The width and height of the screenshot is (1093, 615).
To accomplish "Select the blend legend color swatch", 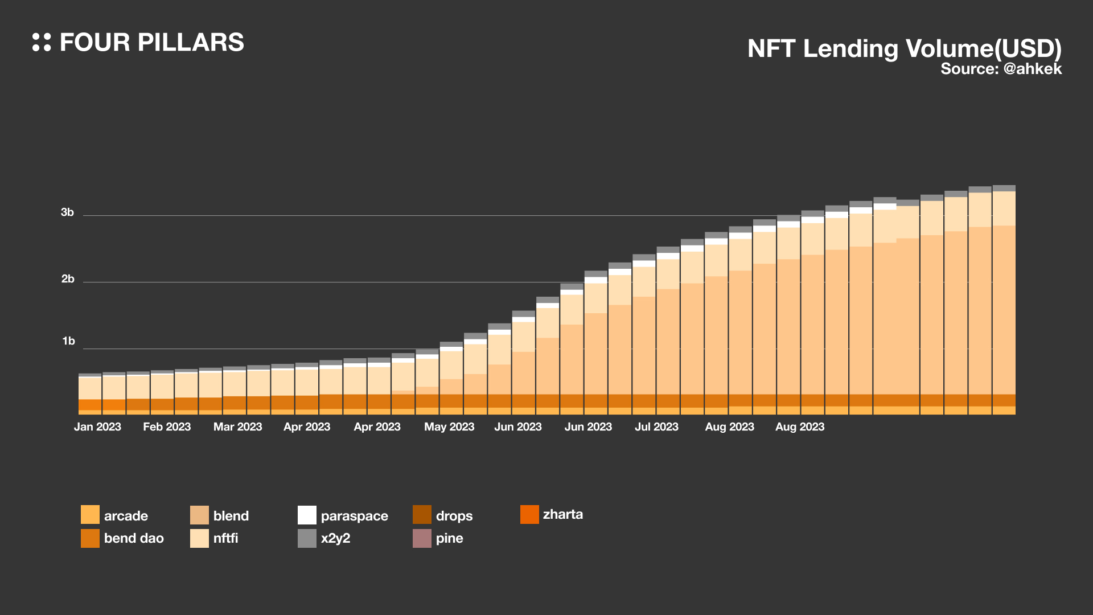I will point(199,514).
